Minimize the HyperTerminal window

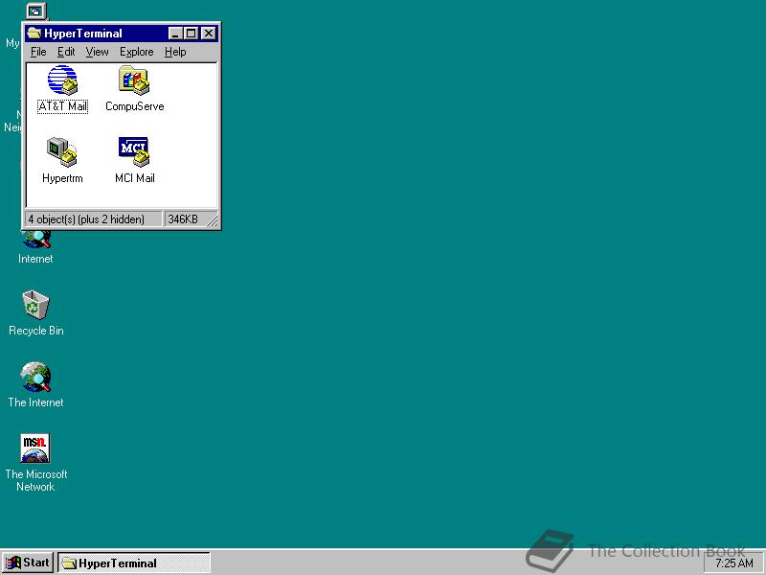click(x=175, y=34)
